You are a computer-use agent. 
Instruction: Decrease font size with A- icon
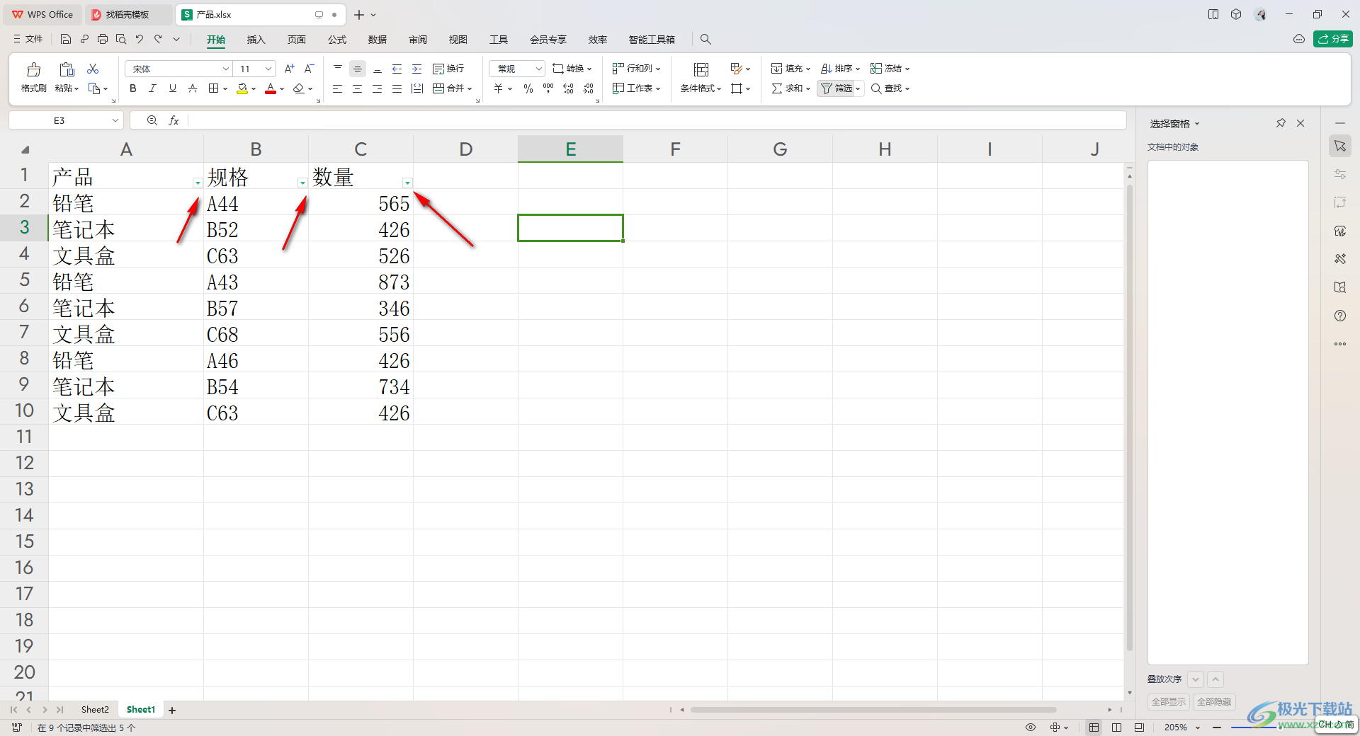[x=309, y=69]
